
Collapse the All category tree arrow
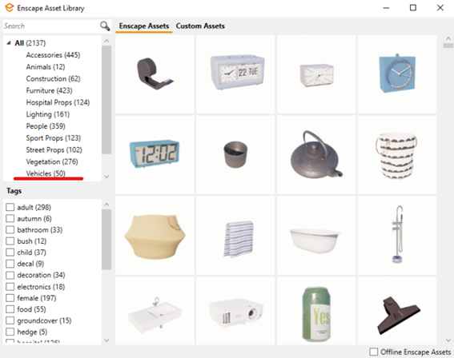click(x=9, y=43)
